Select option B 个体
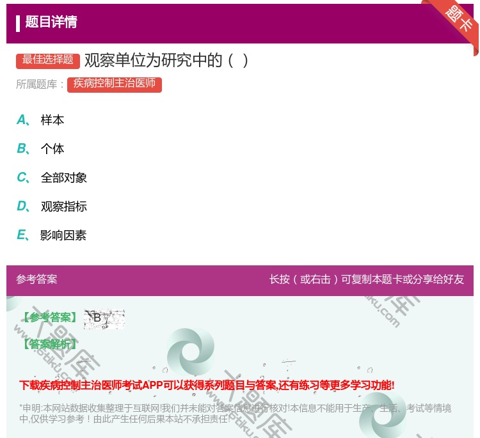The image size is (480, 438). [40, 148]
